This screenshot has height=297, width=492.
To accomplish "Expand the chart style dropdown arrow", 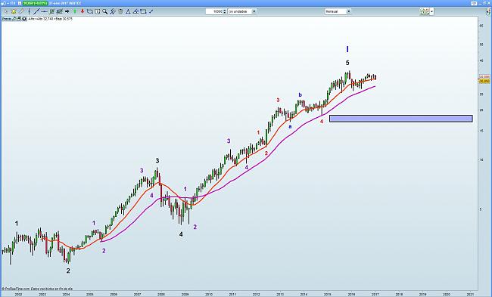I will coord(431,11).
